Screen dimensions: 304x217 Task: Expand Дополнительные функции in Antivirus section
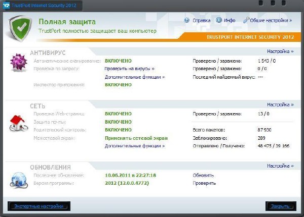134,77
